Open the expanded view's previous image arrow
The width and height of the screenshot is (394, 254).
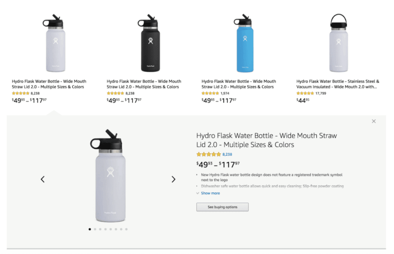[x=42, y=179]
